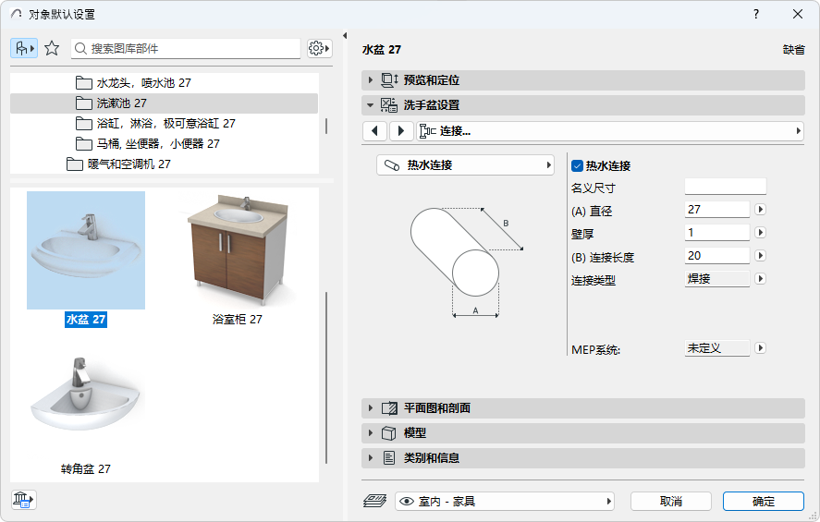Open the library manager icon at bottom left

point(24,500)
